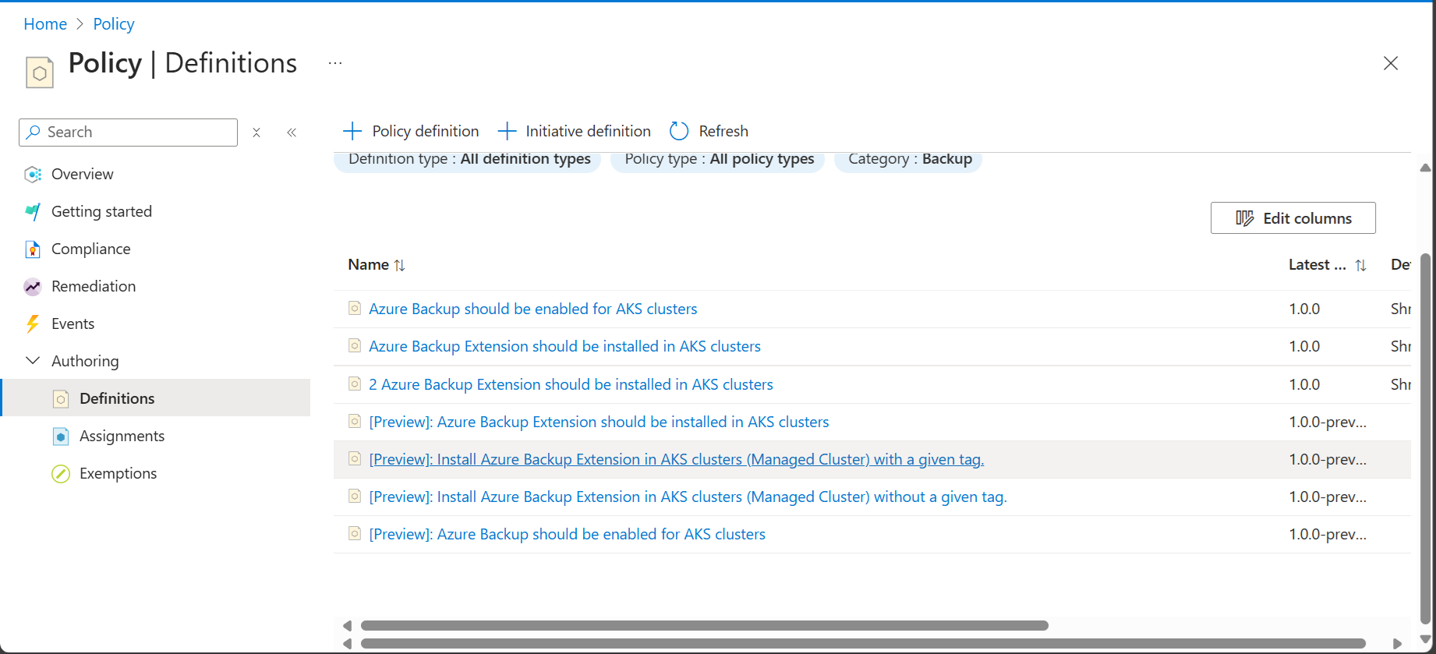The height and width of the screenshot is (654, 1436).
Task: Select Exemptions under Authoring
Action: (118, 473)
